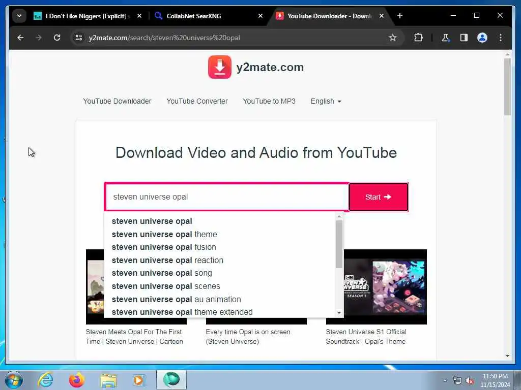Screen dimensions: 521x390
Task: Open the media player taskbar icon
Action: click(139, 380)
